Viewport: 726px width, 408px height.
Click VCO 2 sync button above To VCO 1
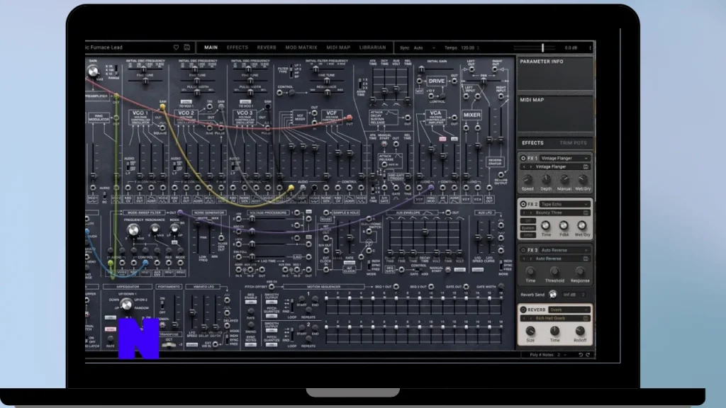pos(186,101)
